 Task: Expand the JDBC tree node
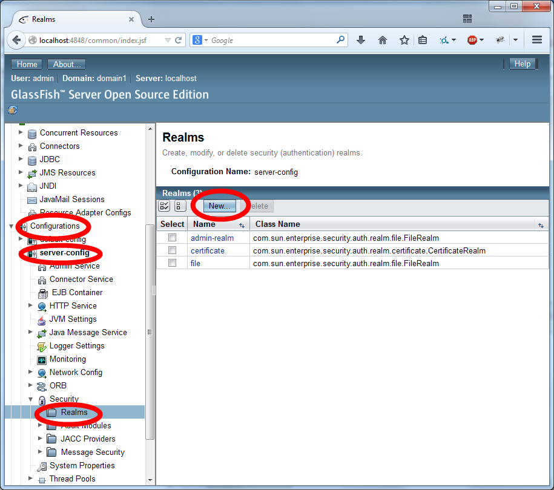(21, 159)
